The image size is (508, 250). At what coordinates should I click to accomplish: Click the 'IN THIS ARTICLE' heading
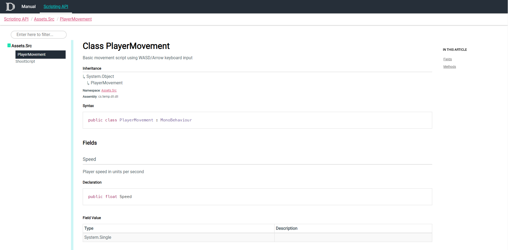(455, 50)
